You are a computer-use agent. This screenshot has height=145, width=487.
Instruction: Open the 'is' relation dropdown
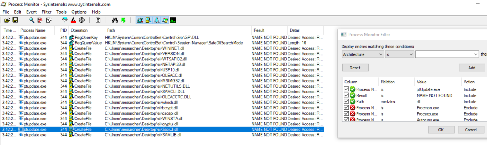(400, 54)
